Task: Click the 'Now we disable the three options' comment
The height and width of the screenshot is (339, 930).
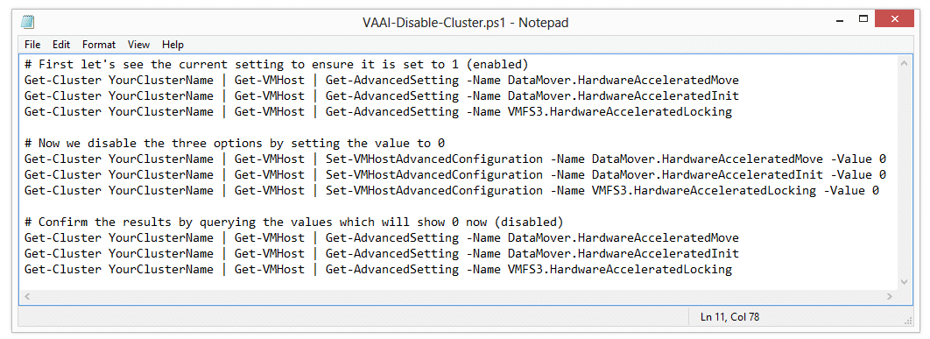Action: pyautogui.click(x=235, y=143)
